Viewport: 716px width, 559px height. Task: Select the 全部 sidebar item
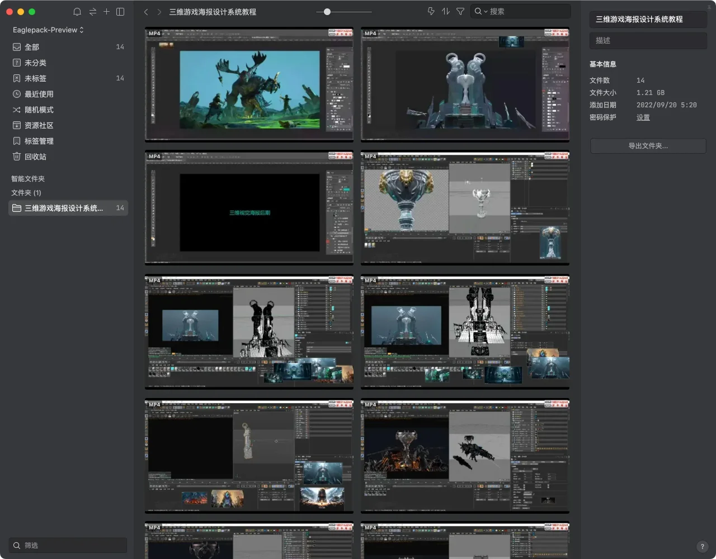tap(68, 47)
